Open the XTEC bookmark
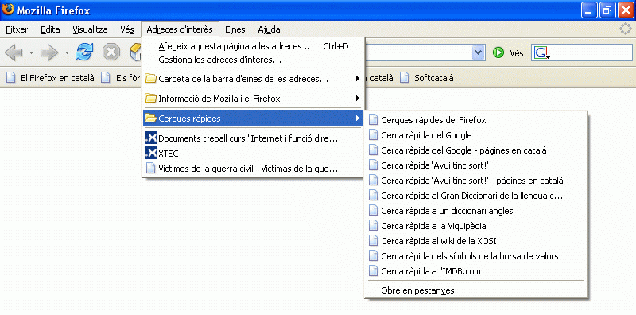Screen dimensions: 636x315 pos(253,154)
